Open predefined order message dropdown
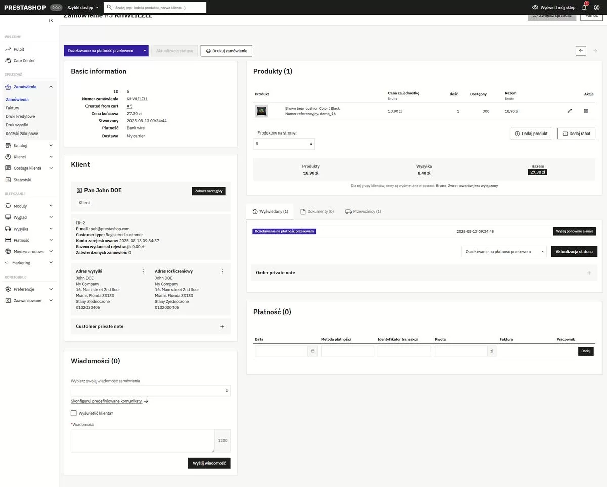 150,391
